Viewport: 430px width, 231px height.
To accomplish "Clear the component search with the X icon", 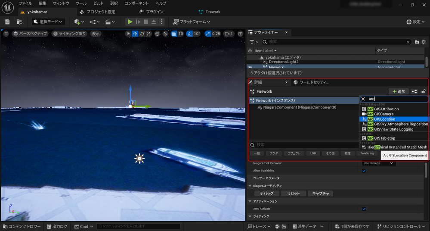I will 363,99.
